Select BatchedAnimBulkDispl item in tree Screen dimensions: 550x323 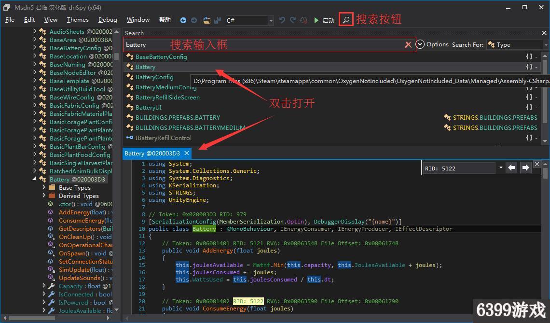(81, 171)
